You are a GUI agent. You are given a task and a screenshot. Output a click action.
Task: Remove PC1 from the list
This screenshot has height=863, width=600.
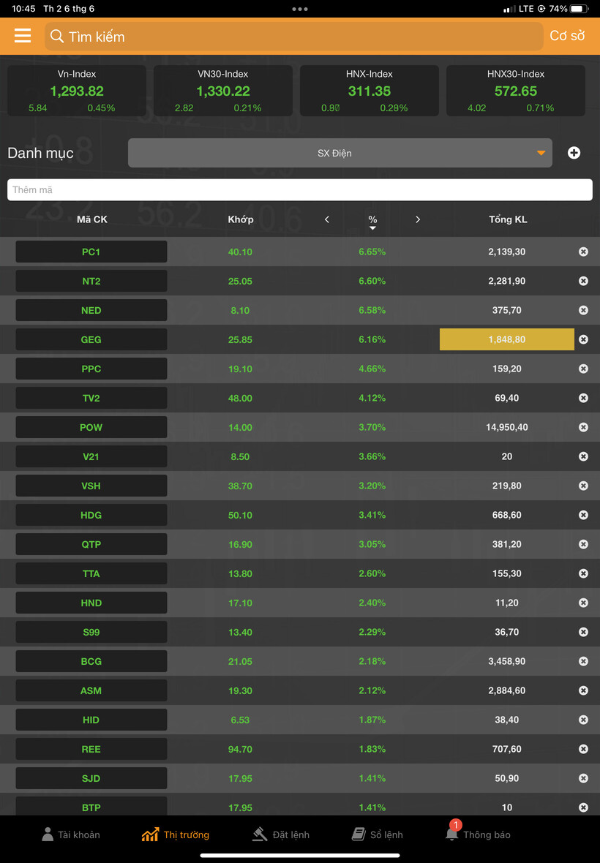(x=583, y=252)
